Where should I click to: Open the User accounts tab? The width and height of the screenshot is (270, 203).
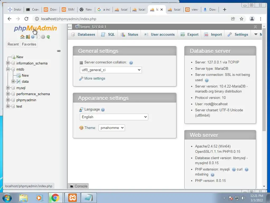point(159,35)
